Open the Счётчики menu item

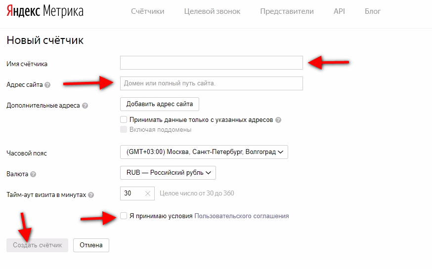tap(147, 11)
